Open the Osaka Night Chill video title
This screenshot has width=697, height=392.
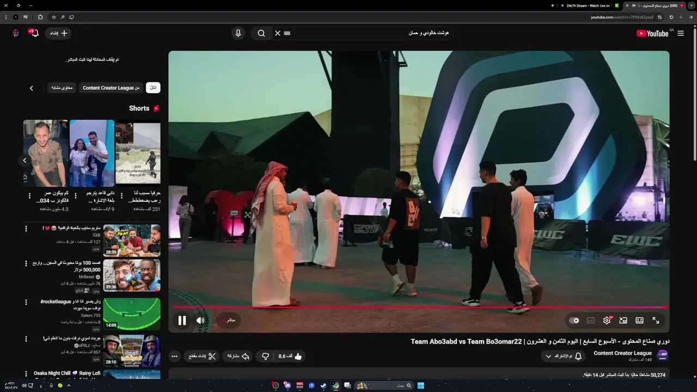pyautogui.click(x=67, y=373)
